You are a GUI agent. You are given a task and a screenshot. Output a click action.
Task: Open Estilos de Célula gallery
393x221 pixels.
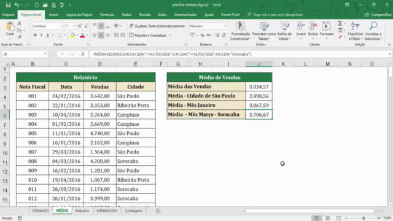coord(284,31)
